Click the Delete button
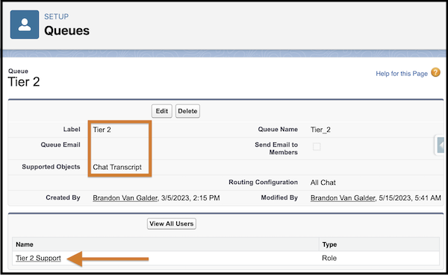The height and width of the screenshot is (275, 448). (x=187, y=111)
